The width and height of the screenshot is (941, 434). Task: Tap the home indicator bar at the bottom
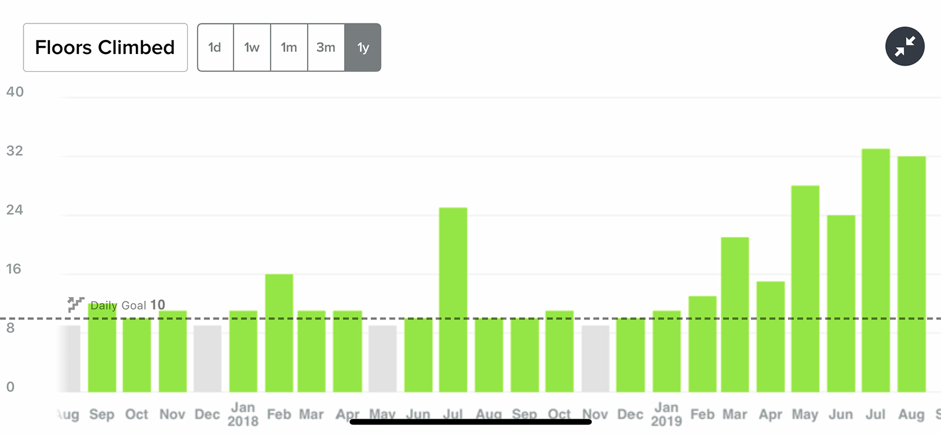pos(470,421)
